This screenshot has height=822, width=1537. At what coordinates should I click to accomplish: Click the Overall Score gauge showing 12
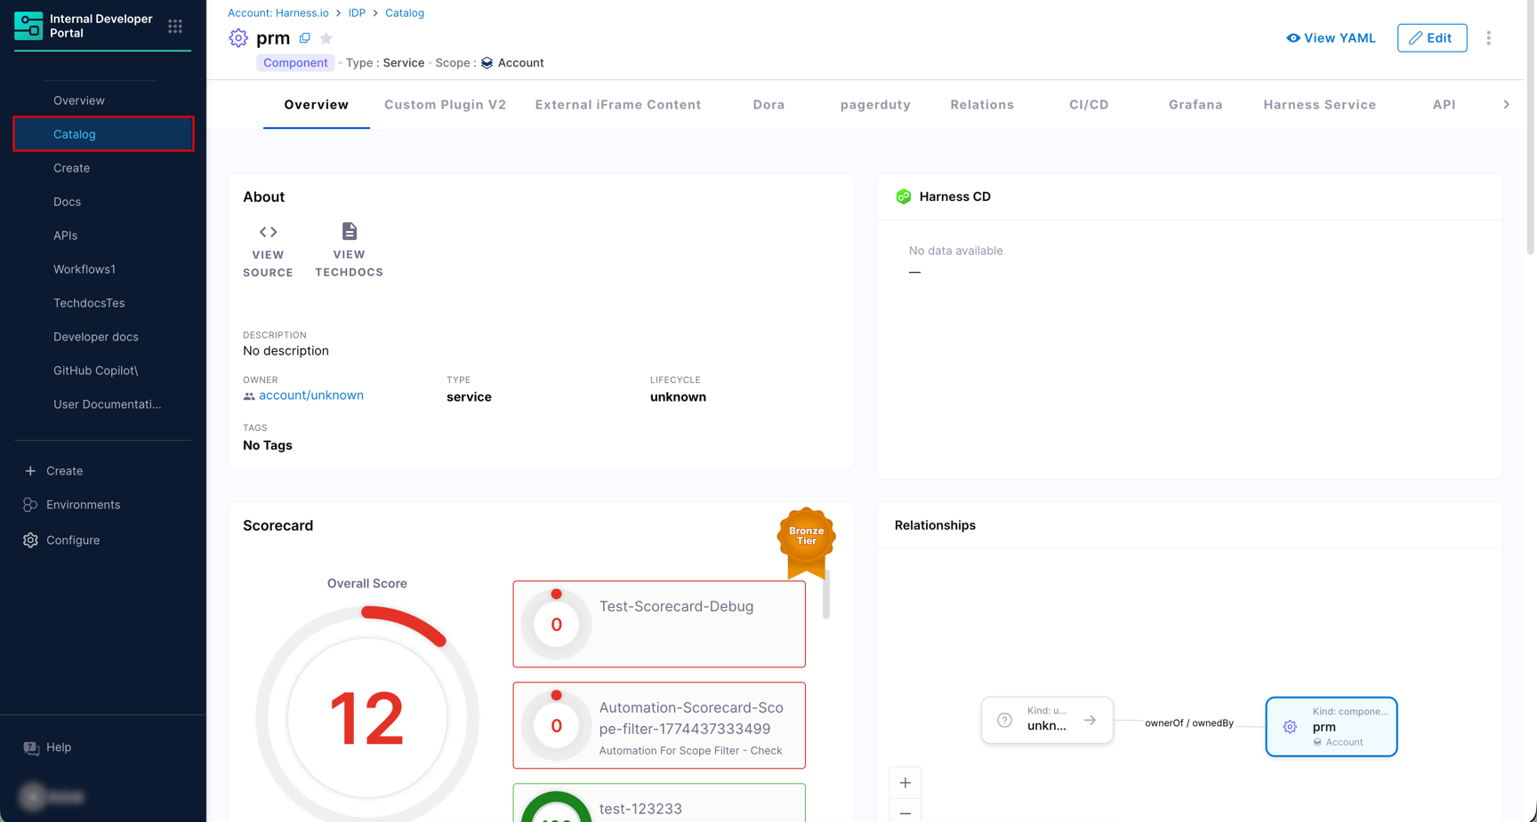(366, 716)
